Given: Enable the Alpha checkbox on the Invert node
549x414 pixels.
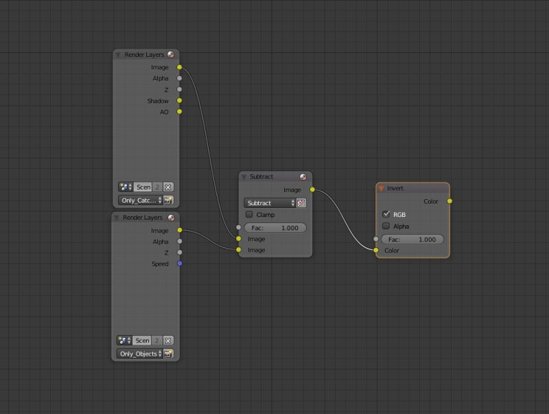Looking at the screenshot, I should [386, 226].
